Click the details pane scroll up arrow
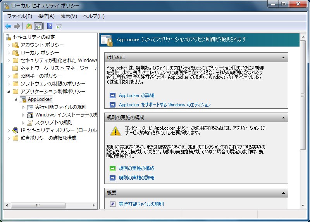The width and height of the screenshot is (310, 222). (x=303, y=37)
